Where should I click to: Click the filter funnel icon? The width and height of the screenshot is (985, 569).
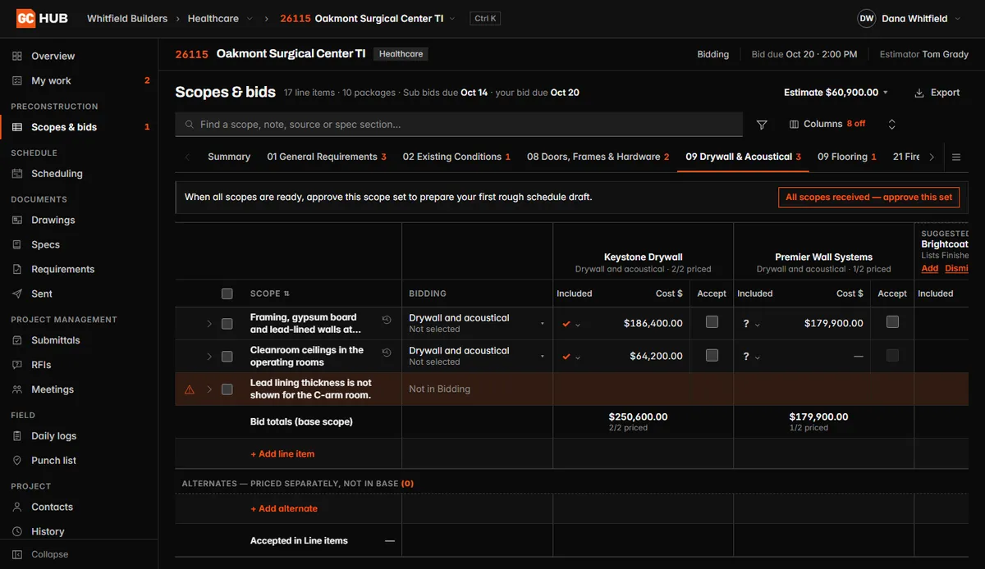point(762,125)
